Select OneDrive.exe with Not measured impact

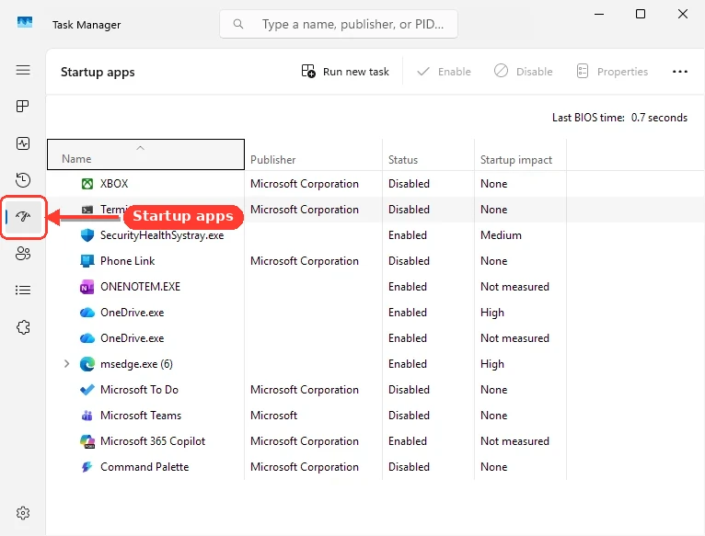point(133,338)
